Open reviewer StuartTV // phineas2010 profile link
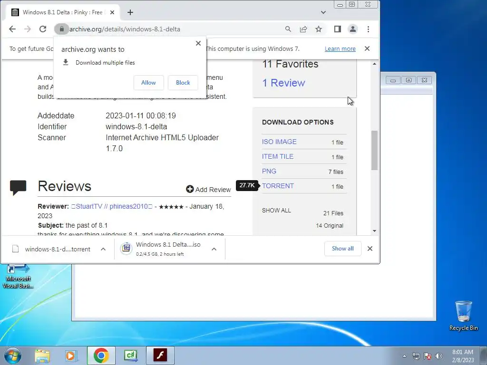 (x=112, y=206)
